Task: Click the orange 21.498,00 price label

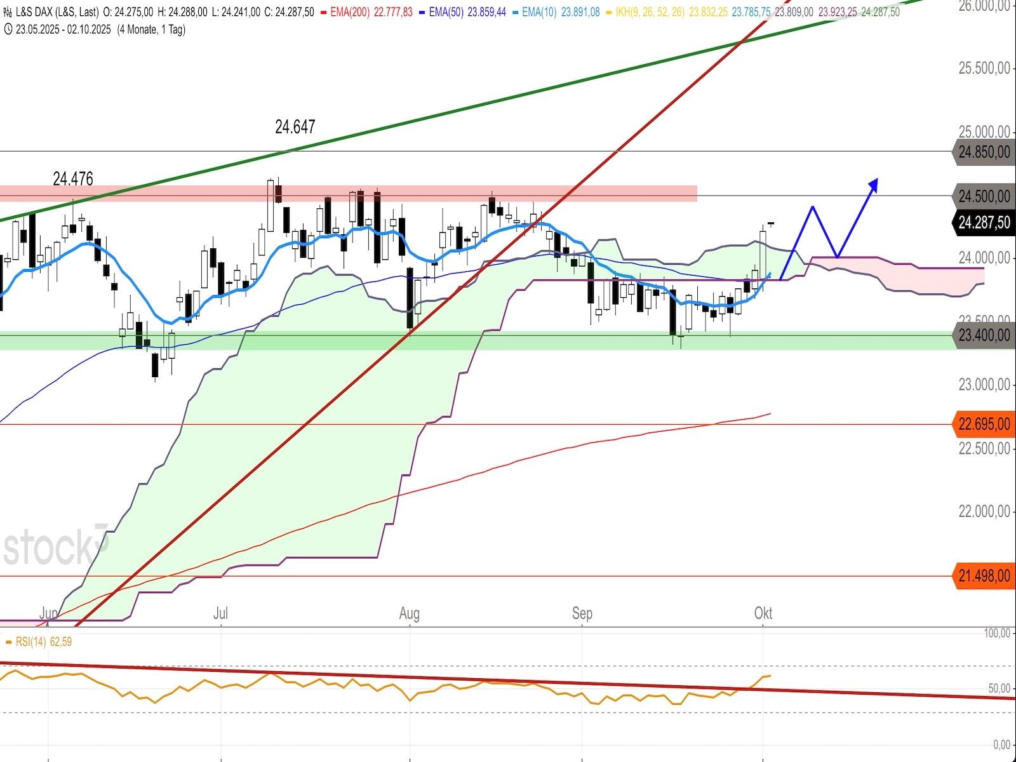Action: [x=984, y=576]
